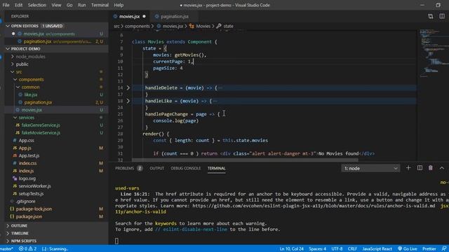The width and height of the screenshot is (449, 252).
Task: Open the problems count badge
Action: (x=140, y=168)
